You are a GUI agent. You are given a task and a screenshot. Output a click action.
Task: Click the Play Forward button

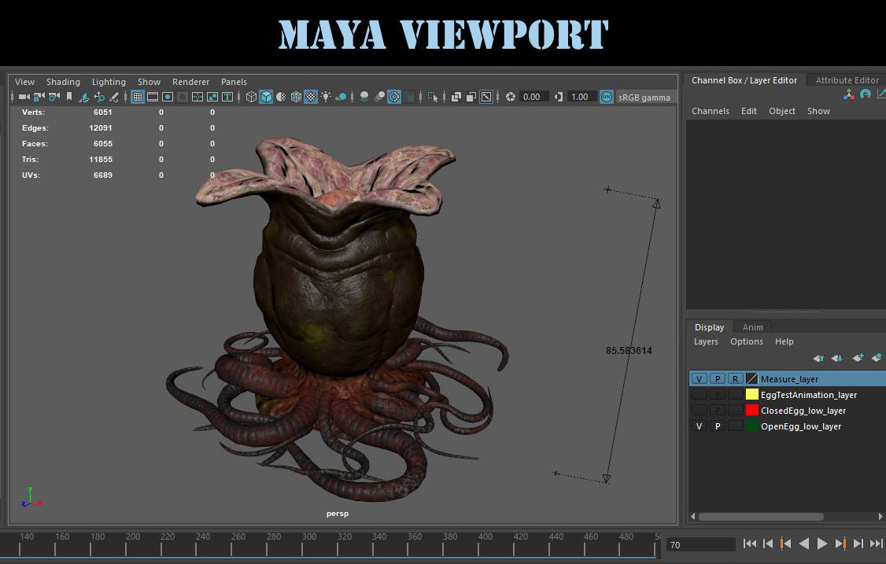822,544
